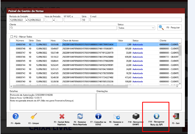Click the horizontal scrollbar left arrow
Image resolution: width=195 pixels, height=134 pixels.
11,86
